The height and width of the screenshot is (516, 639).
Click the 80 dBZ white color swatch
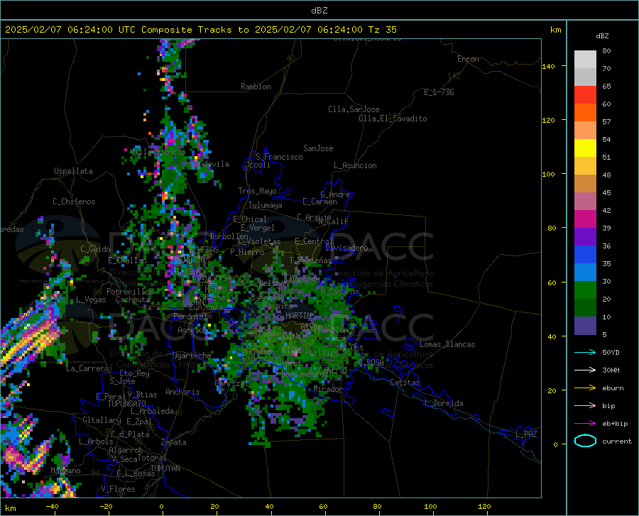(x=585, y=60)
